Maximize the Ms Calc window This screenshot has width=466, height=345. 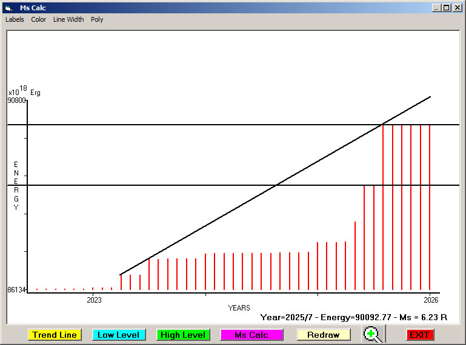coord(446,8)
